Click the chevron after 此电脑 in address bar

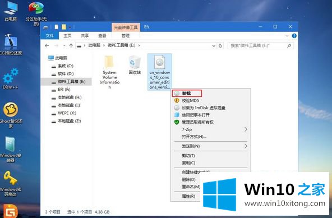[x=104, y=45]
